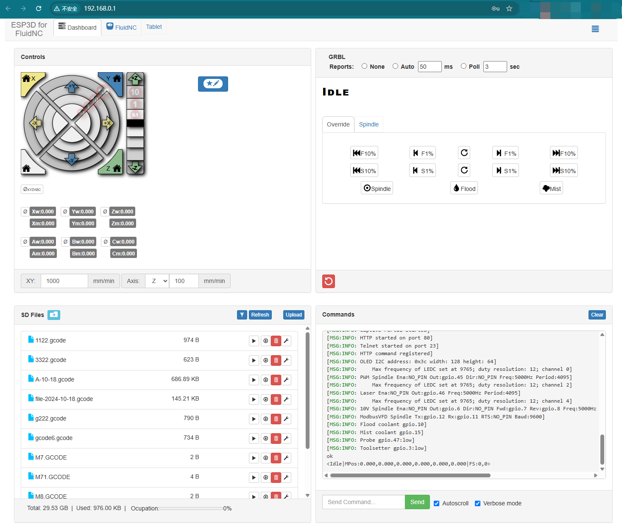Home the Y axis
Screen dimensions: 622x527
[x=114, y=81]
